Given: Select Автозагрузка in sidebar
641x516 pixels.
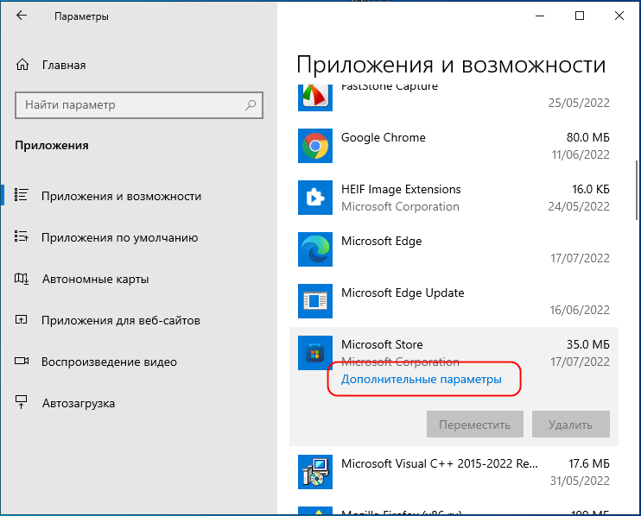Looking at the screenshot, I should [79, 403].
